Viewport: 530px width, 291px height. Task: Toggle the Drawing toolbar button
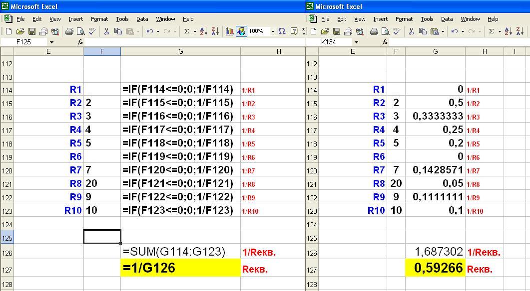point(241,31)
